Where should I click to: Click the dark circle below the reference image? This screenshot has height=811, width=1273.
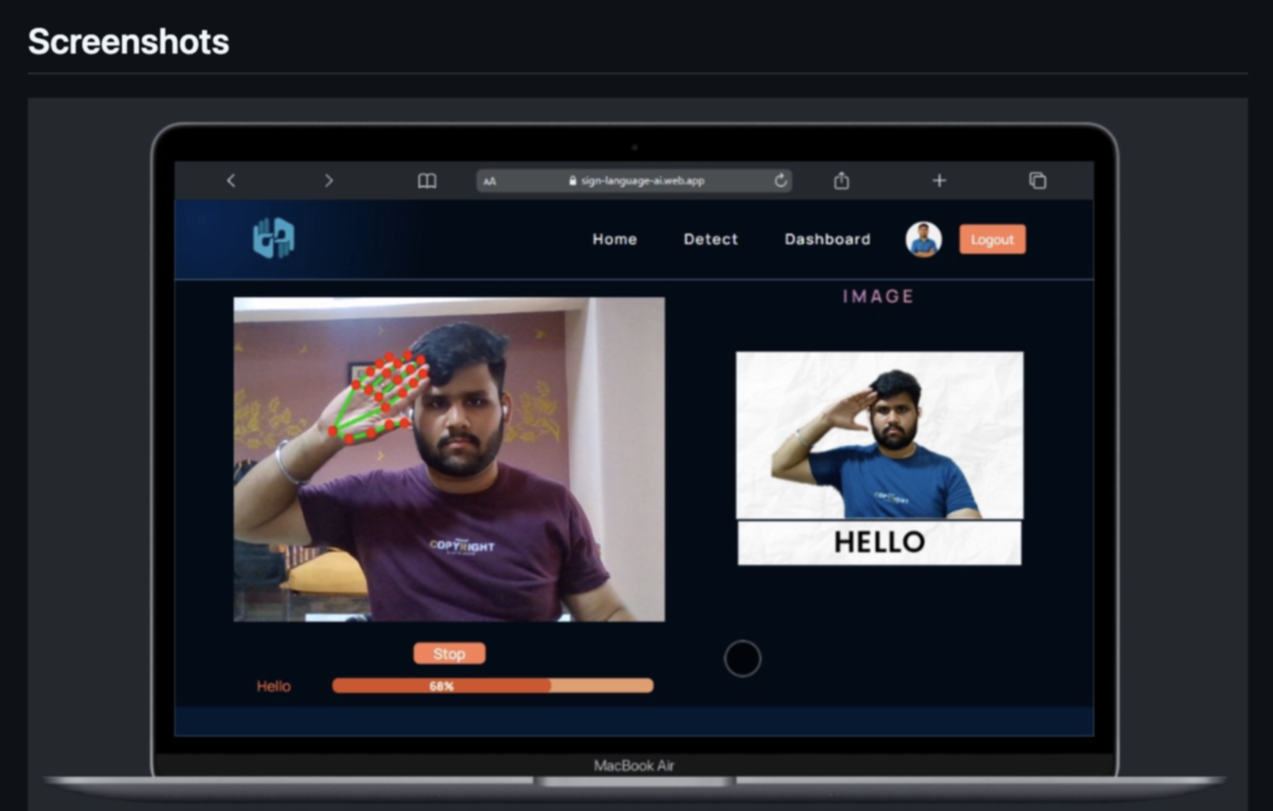pos(742,658)
